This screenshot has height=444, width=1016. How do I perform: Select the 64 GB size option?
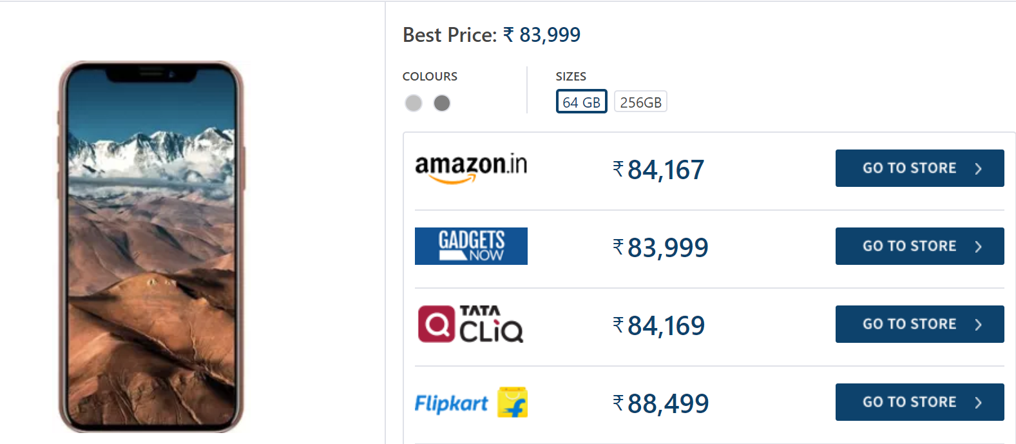point(581,102)
